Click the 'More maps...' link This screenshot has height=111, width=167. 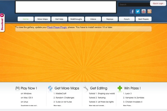tap(58, 105)
